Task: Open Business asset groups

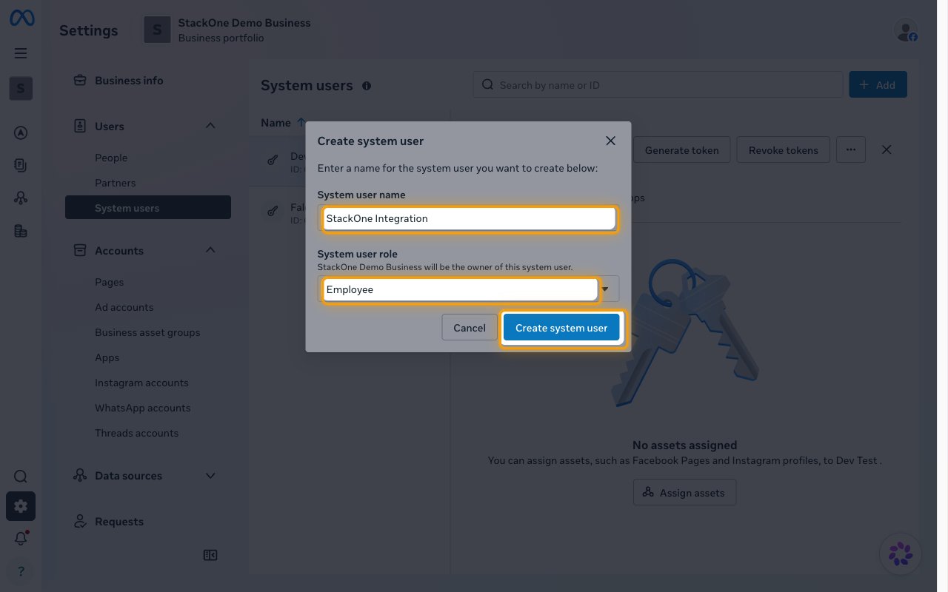Action: coord(147,332)
